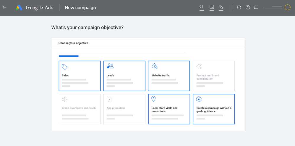Click the Google Ads logo
The width and height of the screenshot is (295, 146).
click(19, 8)
